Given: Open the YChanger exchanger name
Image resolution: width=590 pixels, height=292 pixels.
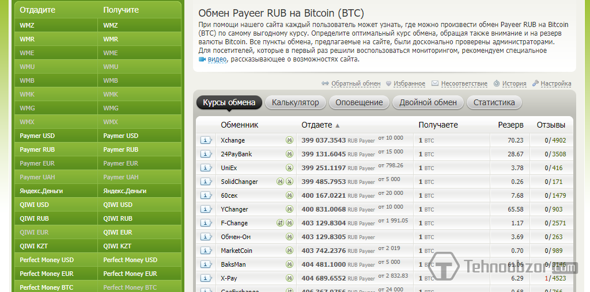Looking at the screenshot, I should (235, 209).
